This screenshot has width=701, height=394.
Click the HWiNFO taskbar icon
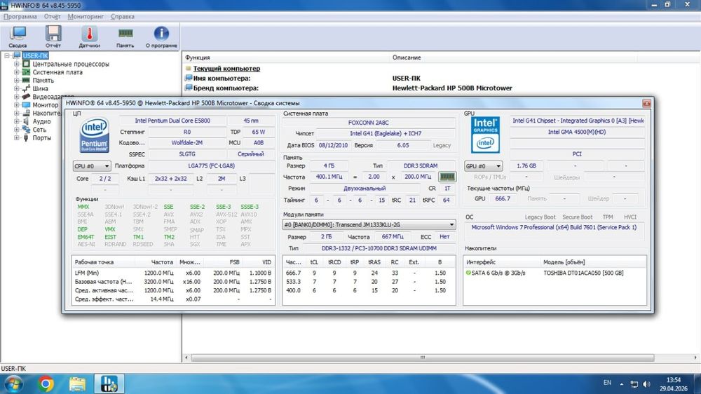(x=109, y=384)
